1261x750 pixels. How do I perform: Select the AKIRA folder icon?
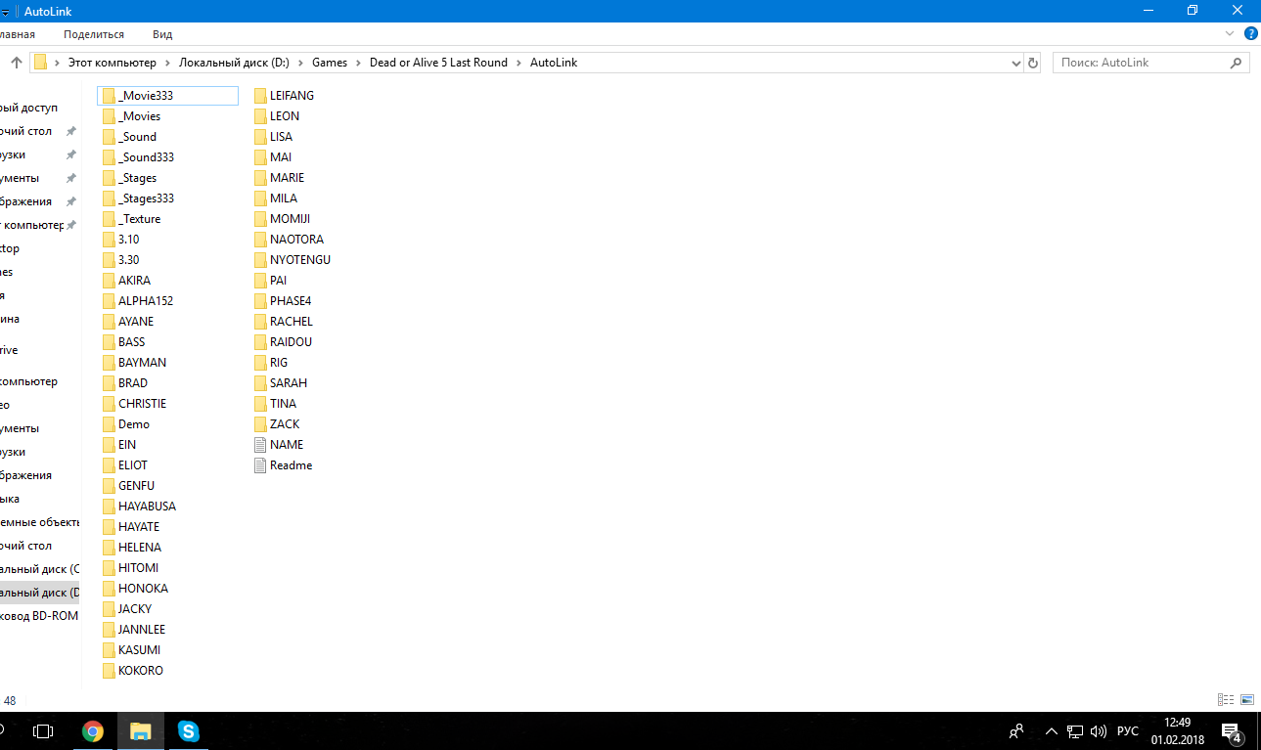click(109, 281)
